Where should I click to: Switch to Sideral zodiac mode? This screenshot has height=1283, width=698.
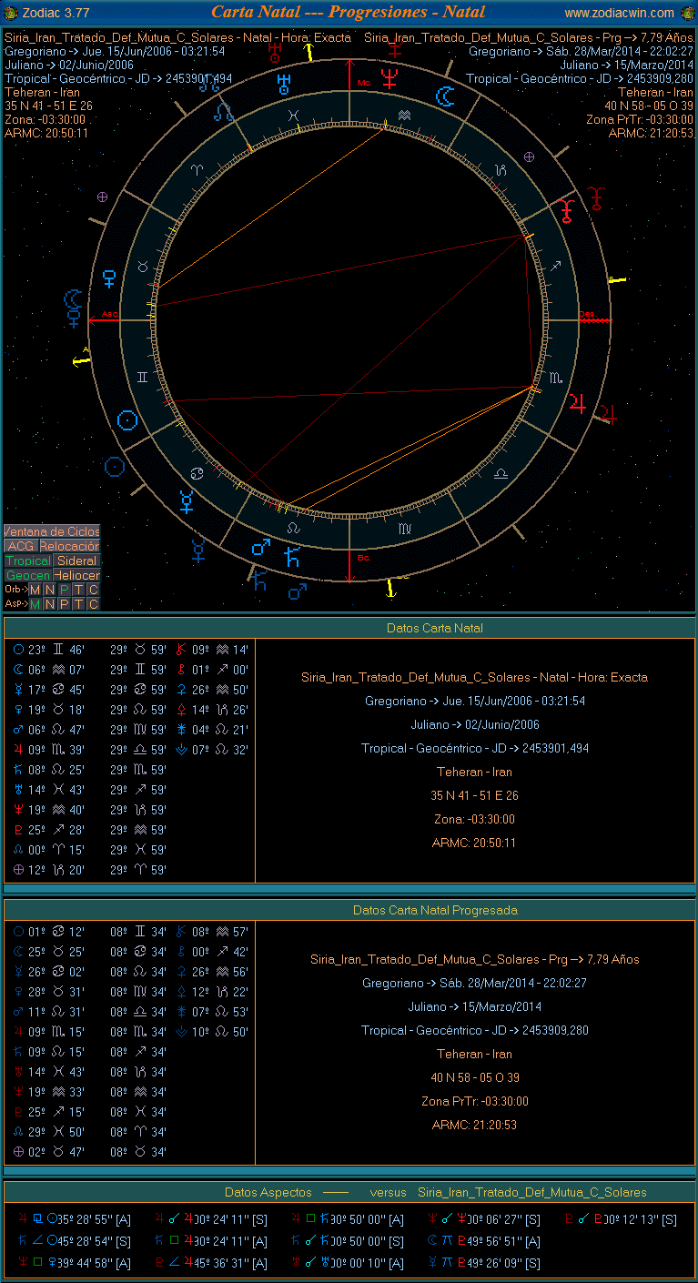click(76, 561)
